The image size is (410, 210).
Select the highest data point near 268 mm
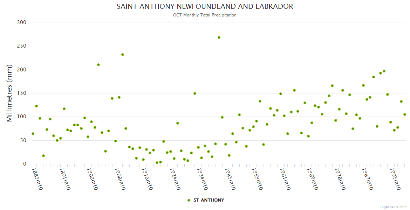click(219, 37)
